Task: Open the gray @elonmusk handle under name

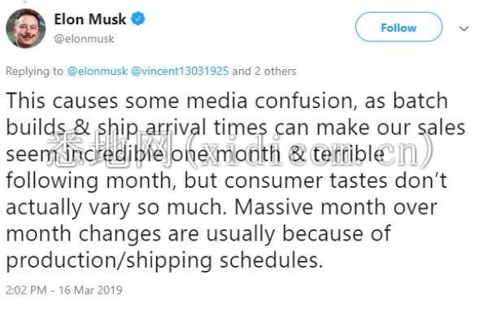Action: (84, 39)
